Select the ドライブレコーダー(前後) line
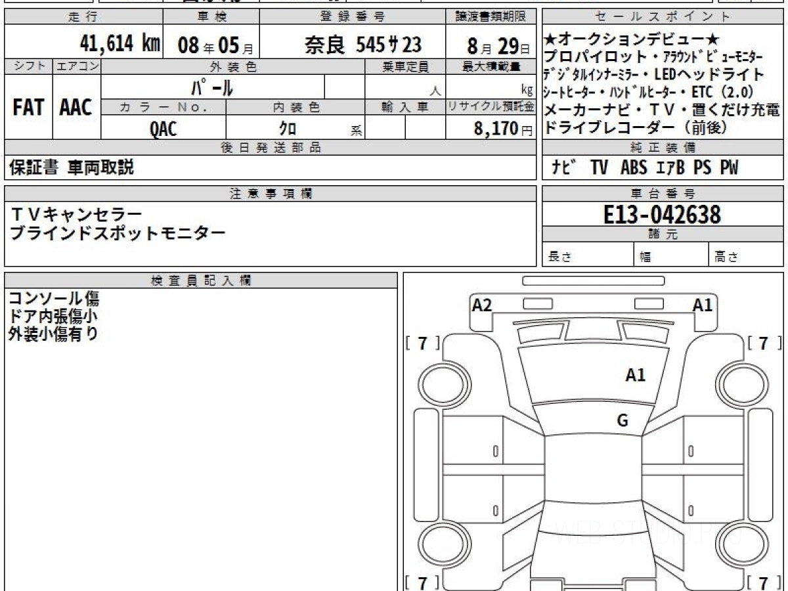 point(637,128)
